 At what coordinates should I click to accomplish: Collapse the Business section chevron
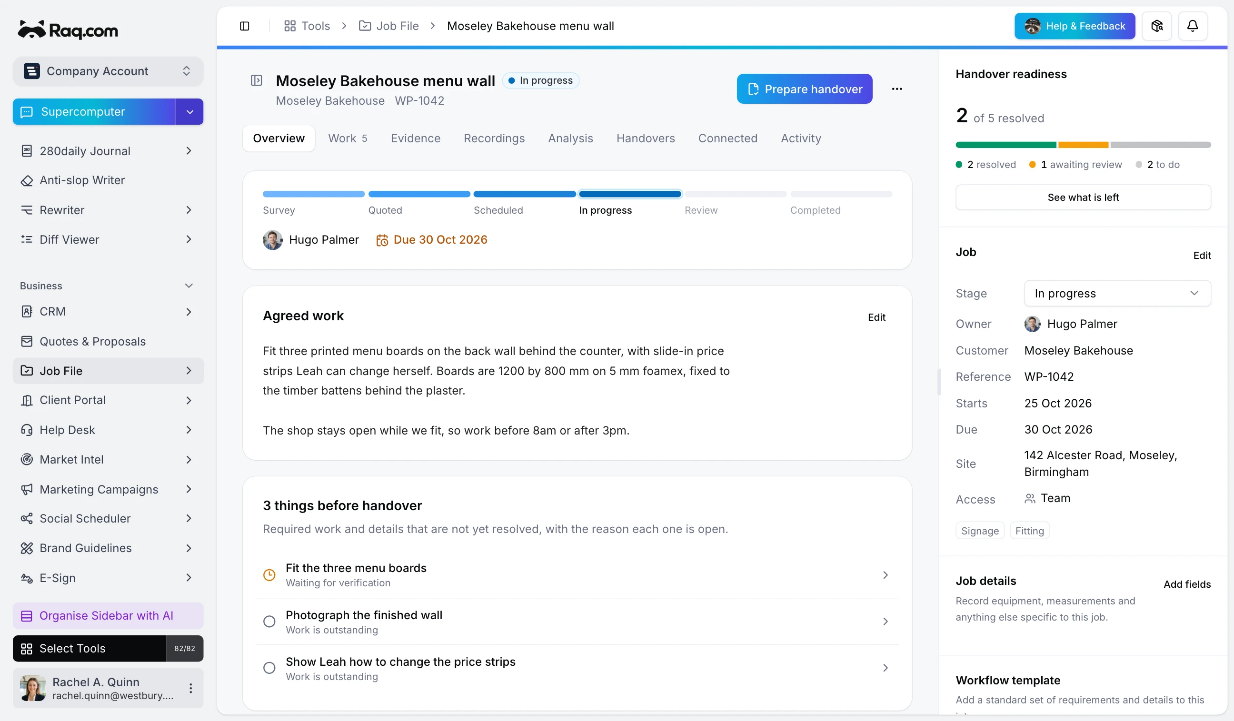pos(189,286)
